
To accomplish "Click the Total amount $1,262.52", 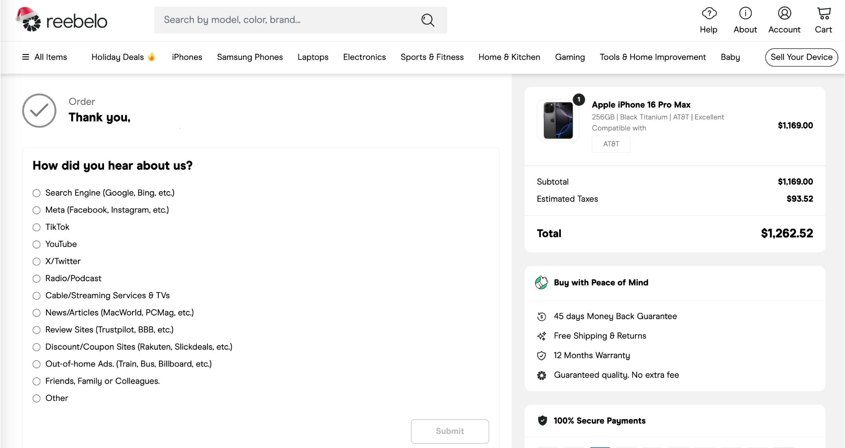I will (787, 233).
